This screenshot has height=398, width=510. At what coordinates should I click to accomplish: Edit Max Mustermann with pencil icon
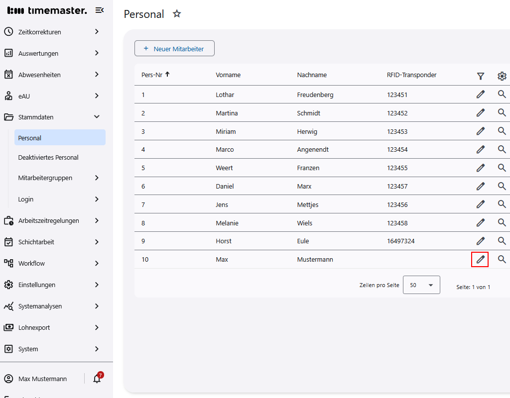(480, 259)
